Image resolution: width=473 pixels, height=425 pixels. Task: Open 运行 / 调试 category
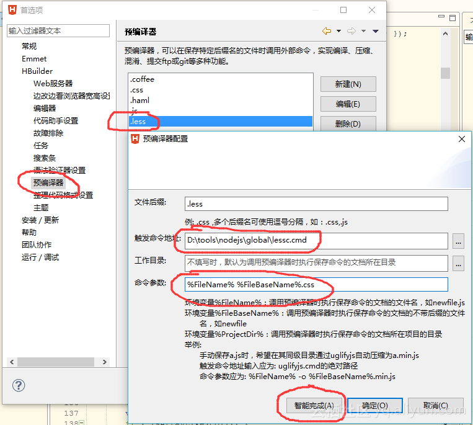tap(40, 257)
